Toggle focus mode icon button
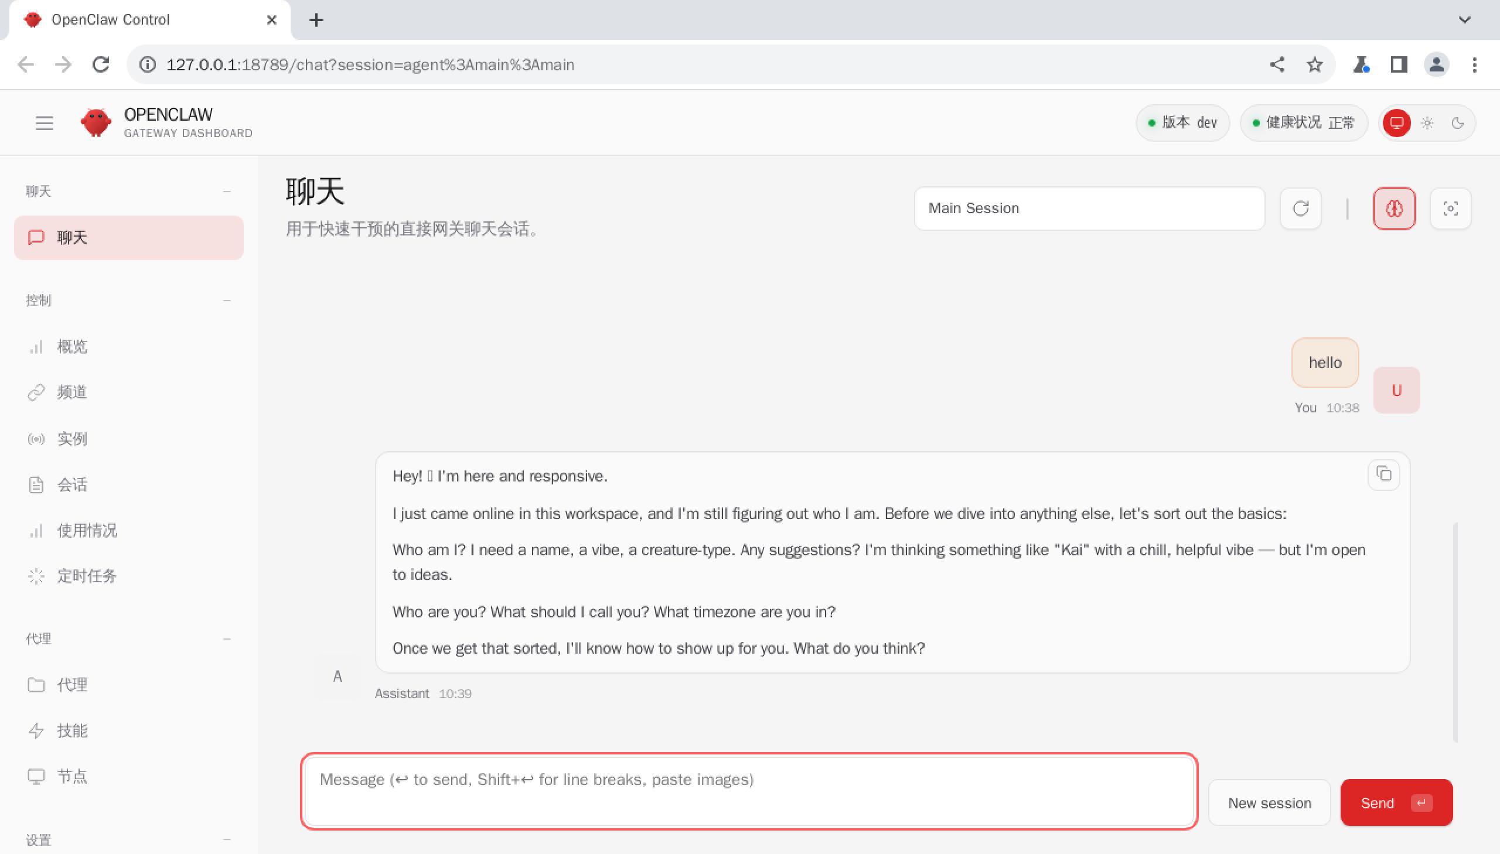Image resolution: width=1500 pixels, height=854 pixels. tap(1450, 208)
